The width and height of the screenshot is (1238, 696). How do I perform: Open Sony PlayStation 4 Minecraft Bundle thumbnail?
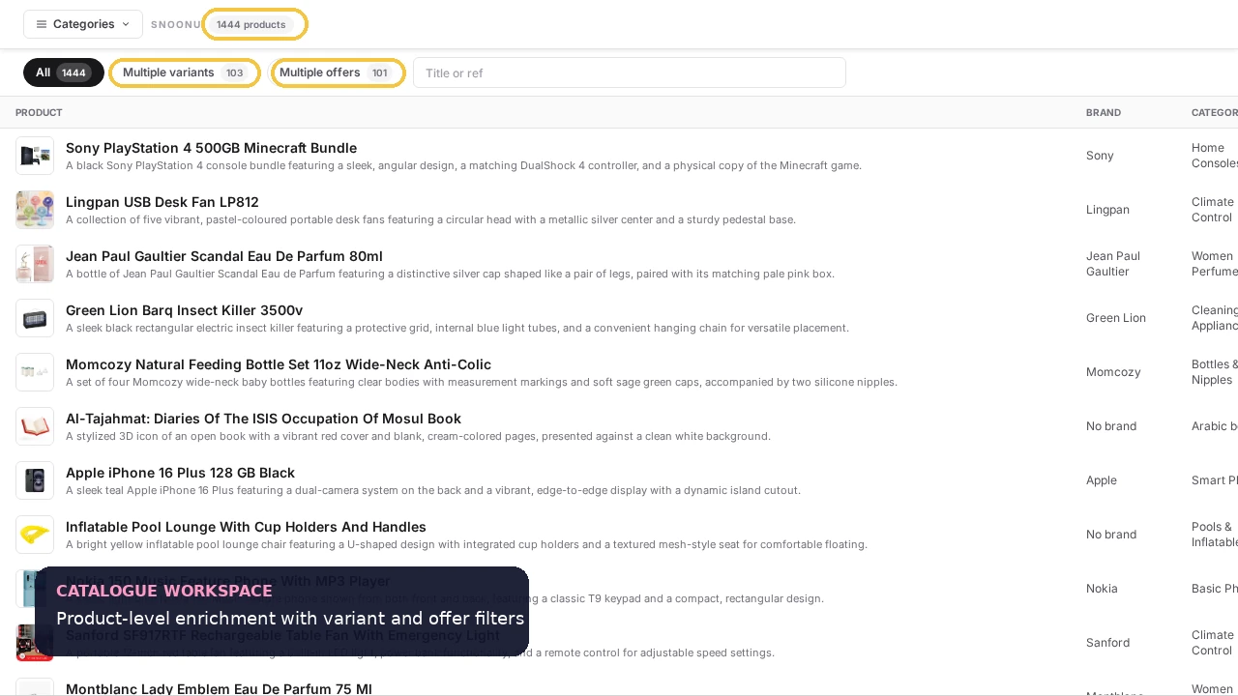point(35,156)
